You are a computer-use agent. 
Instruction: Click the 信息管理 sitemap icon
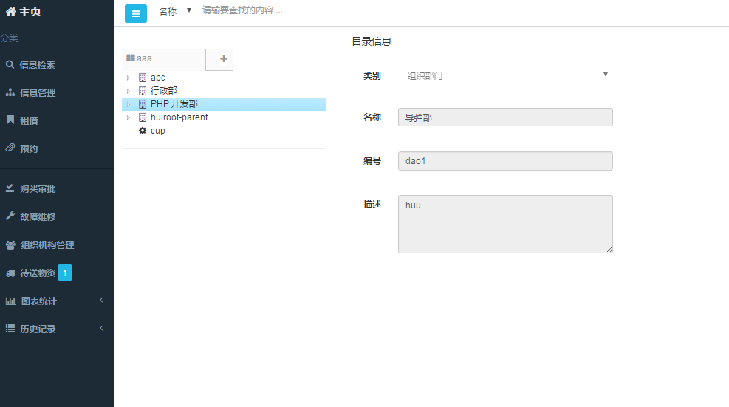coord(10,92)
